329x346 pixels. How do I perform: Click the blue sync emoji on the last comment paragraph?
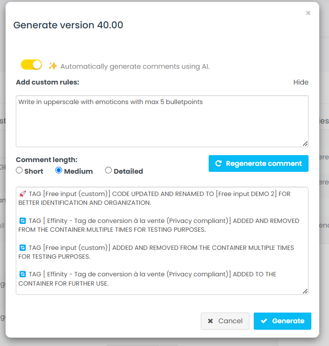click(x=22, y=274)
